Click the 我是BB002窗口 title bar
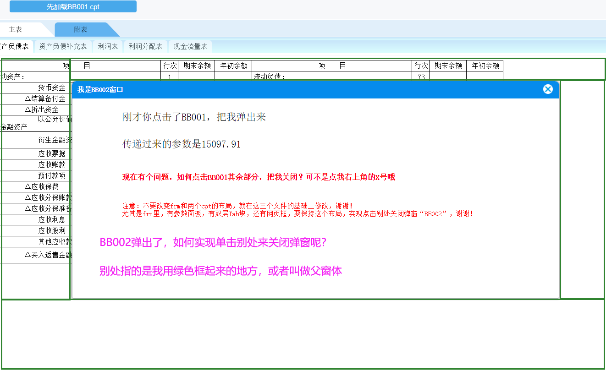The height and width of the screenshot is (371, 606). click(275, 90)
